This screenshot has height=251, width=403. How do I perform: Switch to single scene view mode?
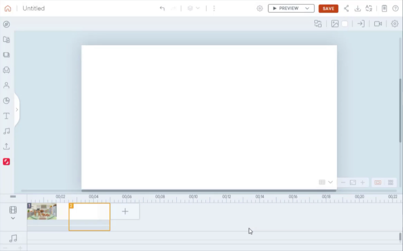pos(378,183)
